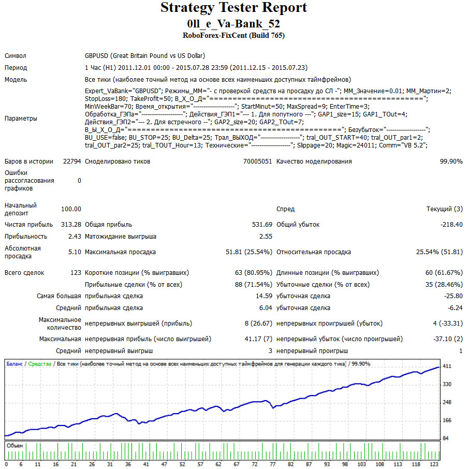Select the 1 Час (H1) period value
The width and height of the screenshot is (468, 469).
point(196,68)
